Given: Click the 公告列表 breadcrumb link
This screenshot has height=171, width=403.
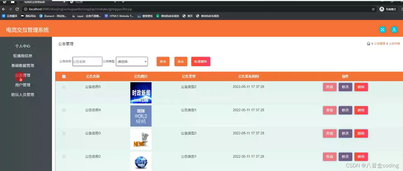Looking at the screenshot, I should [x=394, y=44].
